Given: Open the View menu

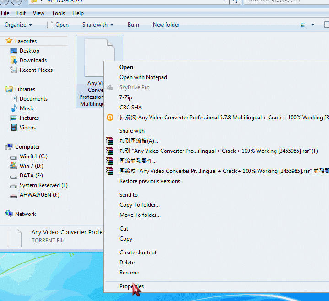Looking at the screenshot, I should pyautogui.click(x=38, y=13).
